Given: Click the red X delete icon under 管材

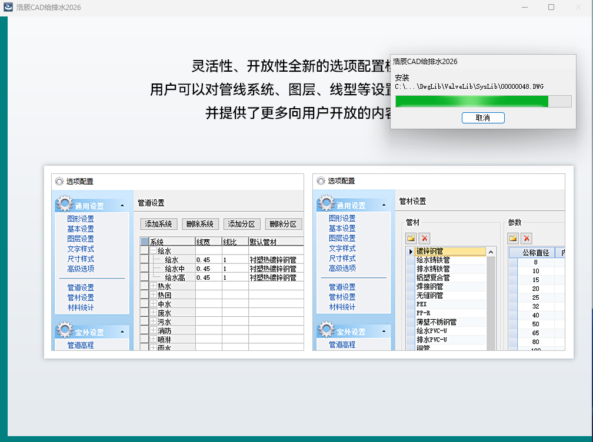Looking at the screenshot, I should click(x=424, y=237).
